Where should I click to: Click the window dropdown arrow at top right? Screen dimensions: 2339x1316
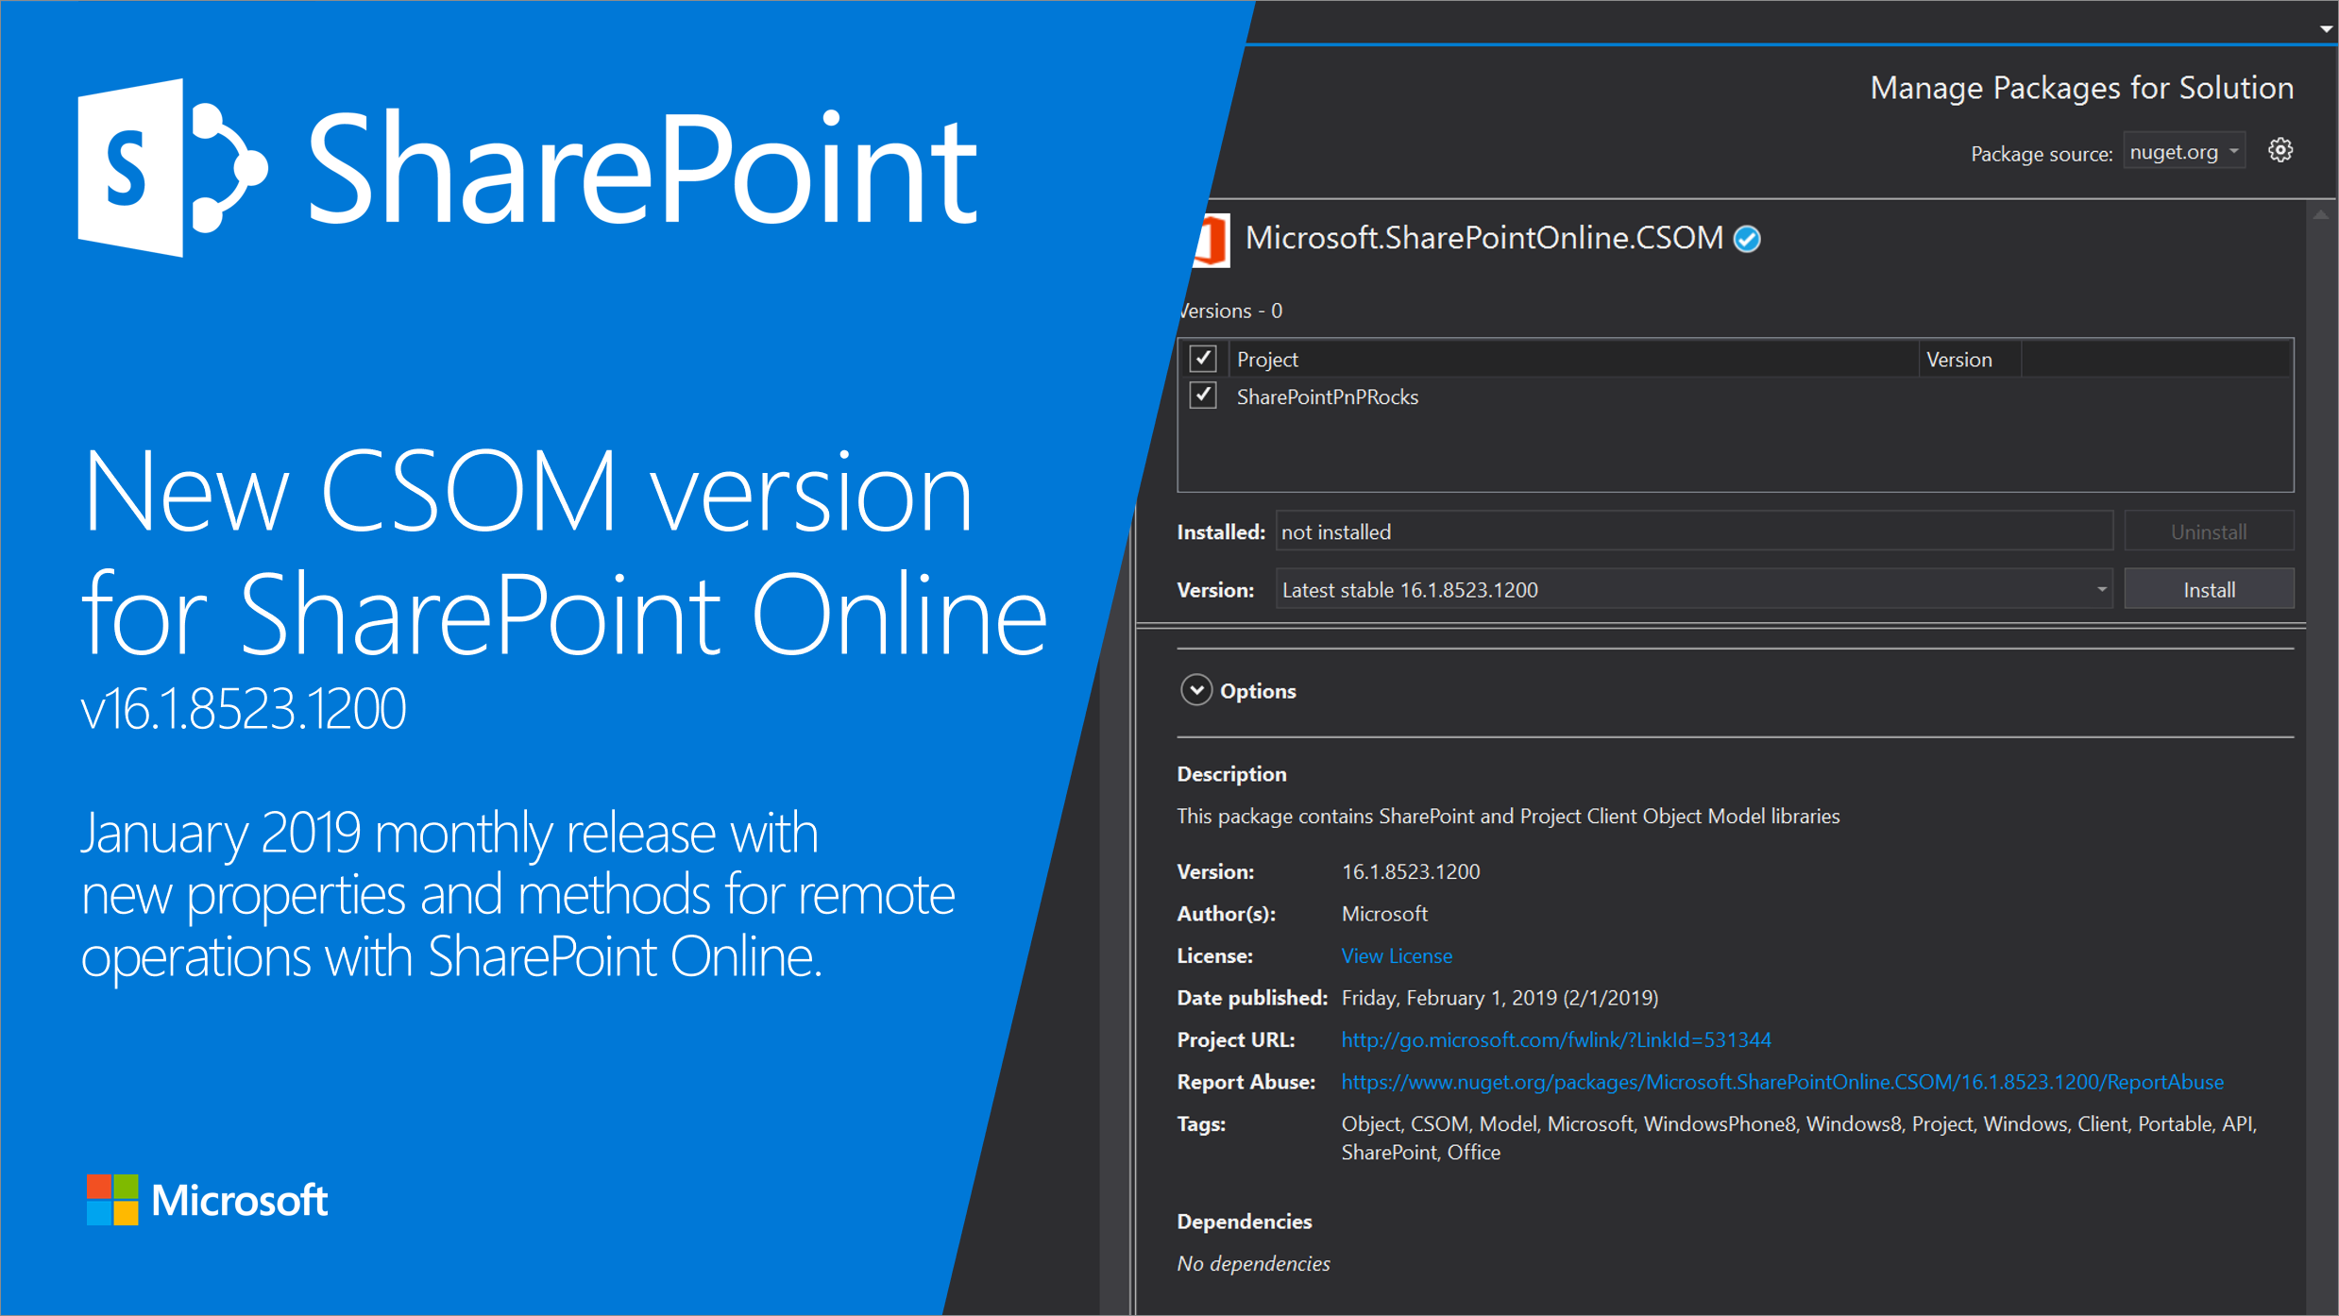click(x=2326, y=29)
